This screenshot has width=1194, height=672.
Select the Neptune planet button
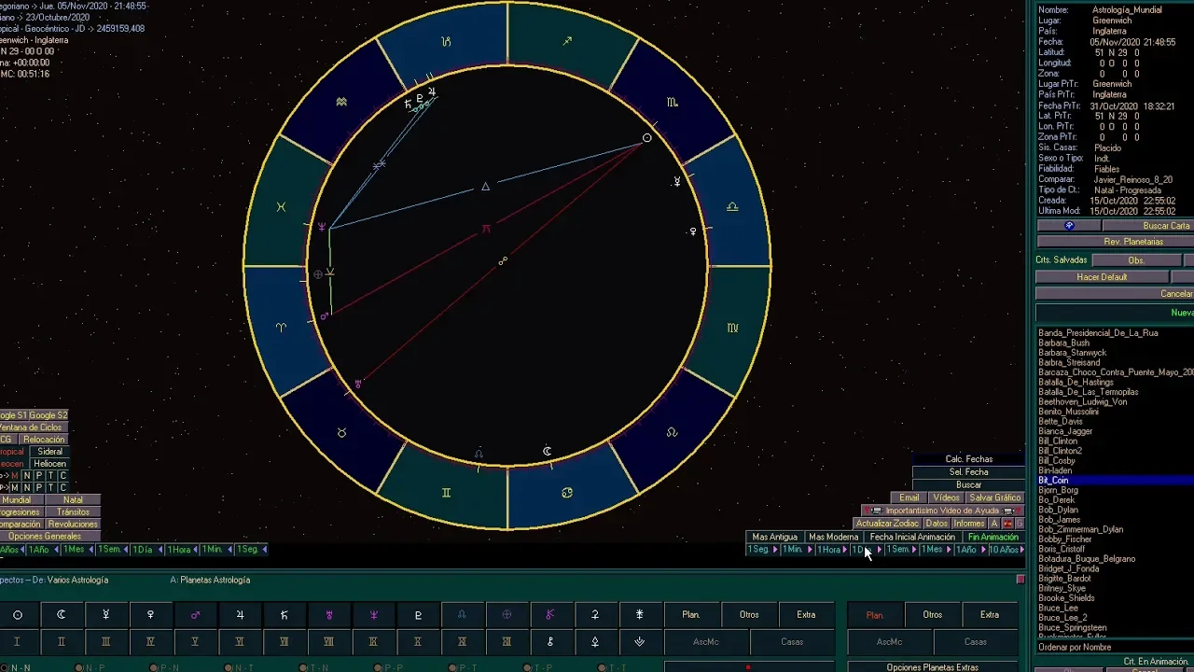[373, 615]
